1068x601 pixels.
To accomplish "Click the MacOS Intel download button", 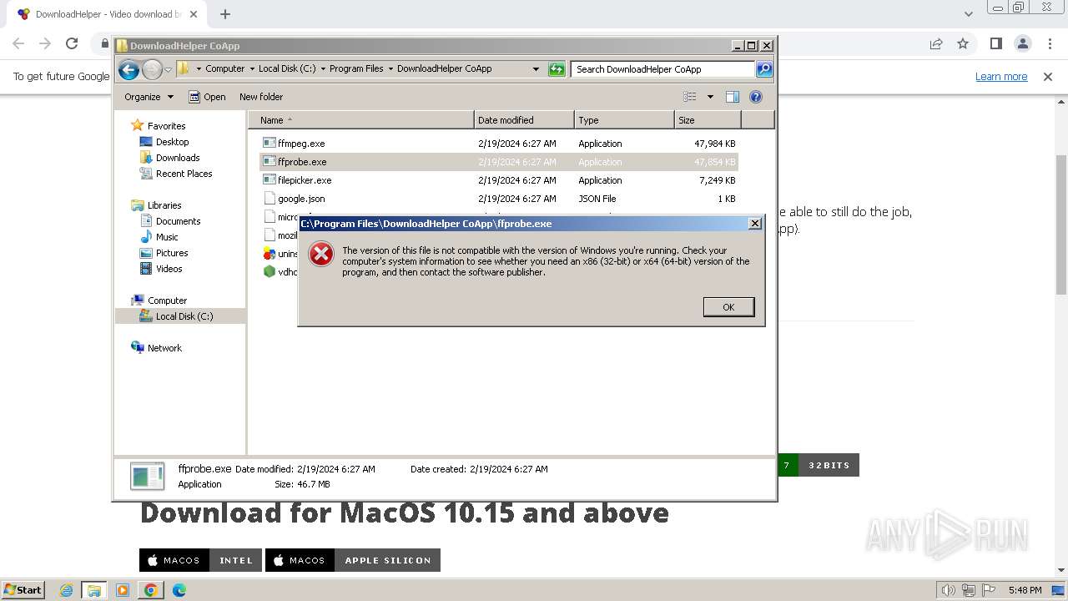I will tap(200, 560).
